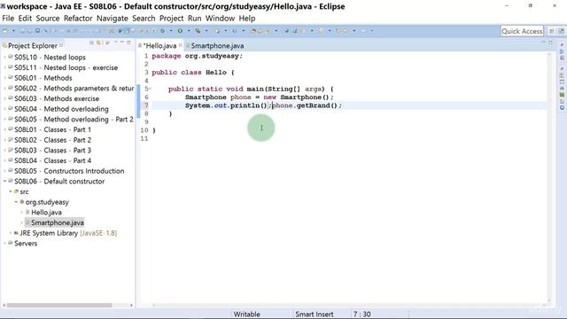Click the line number 10 gutter
Image resolution: width=567 pixels, height=319 pixels.
click(x=144, y=130)
